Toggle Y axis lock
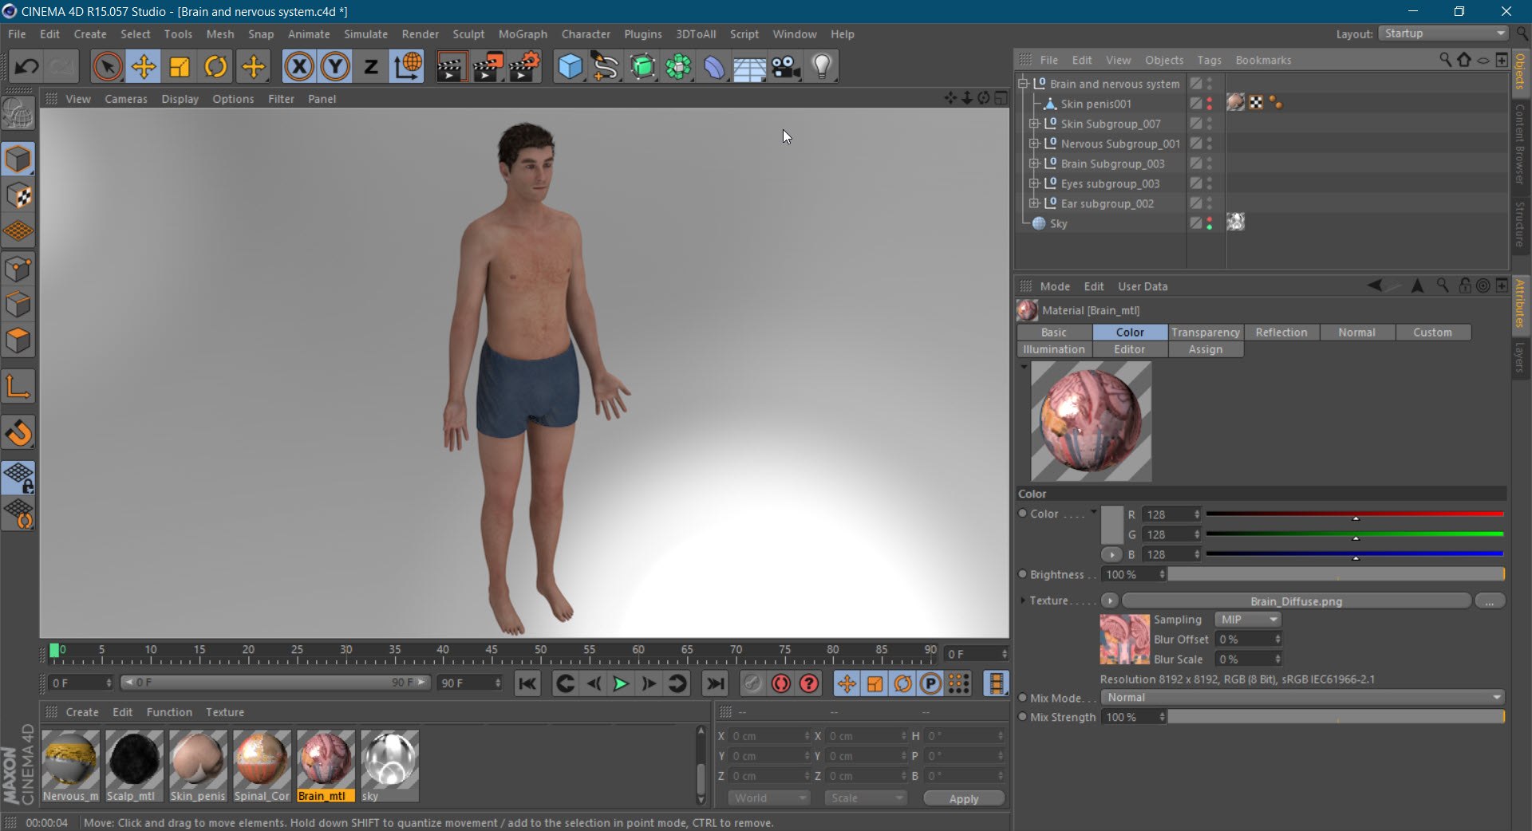 point(335,66)
